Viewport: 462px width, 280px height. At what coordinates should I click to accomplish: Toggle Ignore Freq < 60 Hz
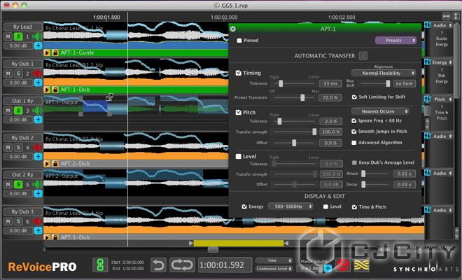point(354,120)
